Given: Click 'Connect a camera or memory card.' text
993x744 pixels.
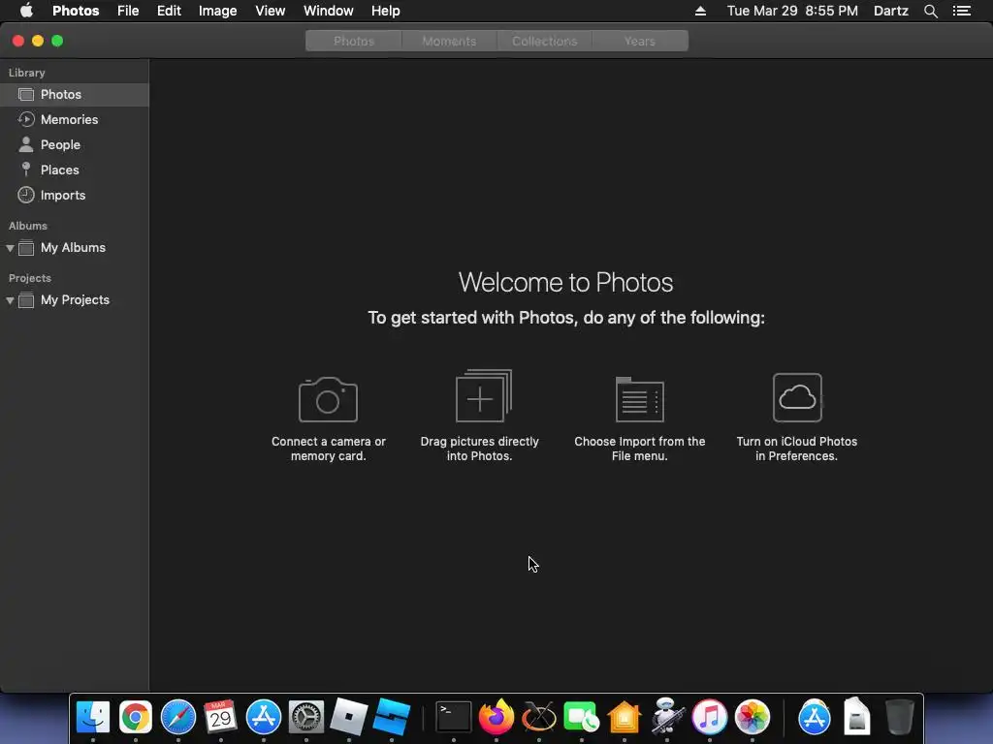Looking at the screenshot, I should (328, 449).
